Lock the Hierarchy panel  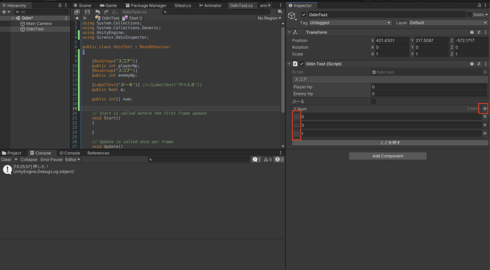coord(60,5)
